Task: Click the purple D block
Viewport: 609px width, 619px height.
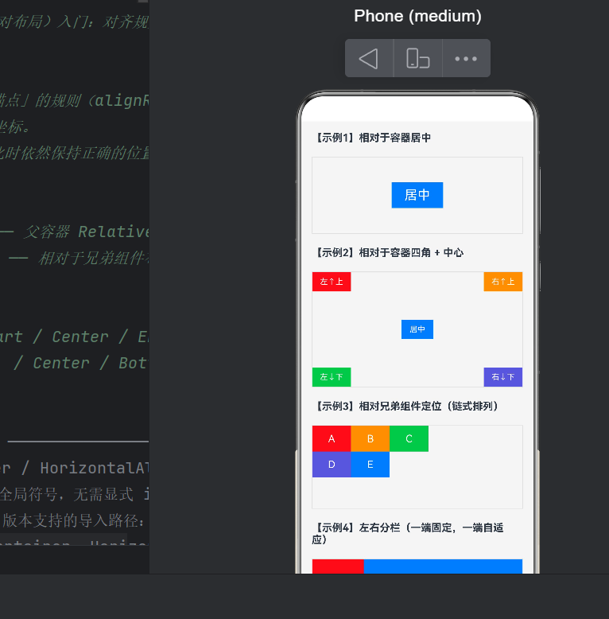Action: pos(332,465)
